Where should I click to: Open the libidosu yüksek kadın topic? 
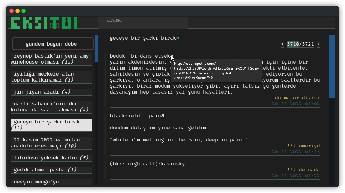[x=51, y=158]
